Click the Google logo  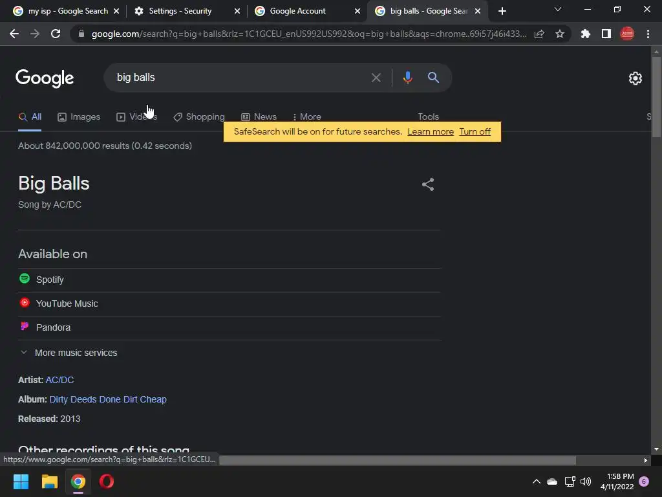click(x=45, y=78)
